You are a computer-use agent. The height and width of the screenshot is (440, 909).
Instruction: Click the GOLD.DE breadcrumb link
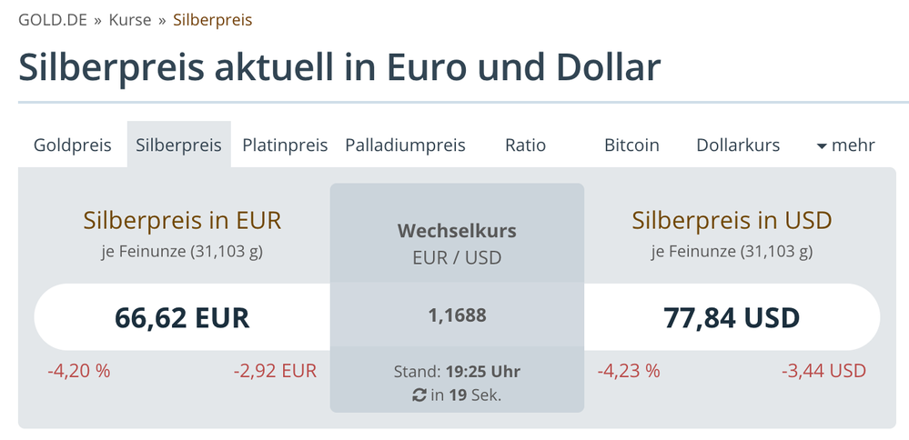(53, 20)
